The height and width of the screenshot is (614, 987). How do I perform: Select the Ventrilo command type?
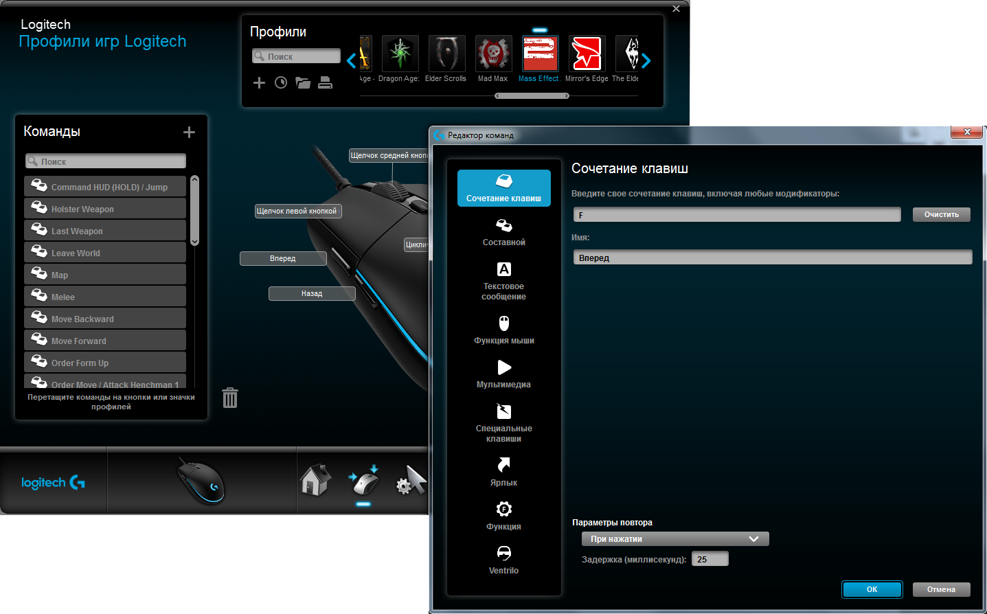tap(503, 560)
